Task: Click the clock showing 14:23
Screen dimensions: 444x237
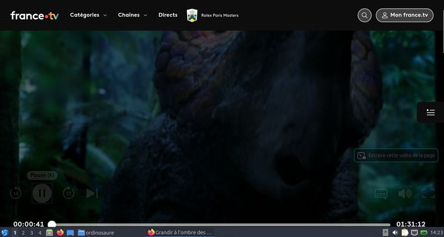Action: pos(436,233)
